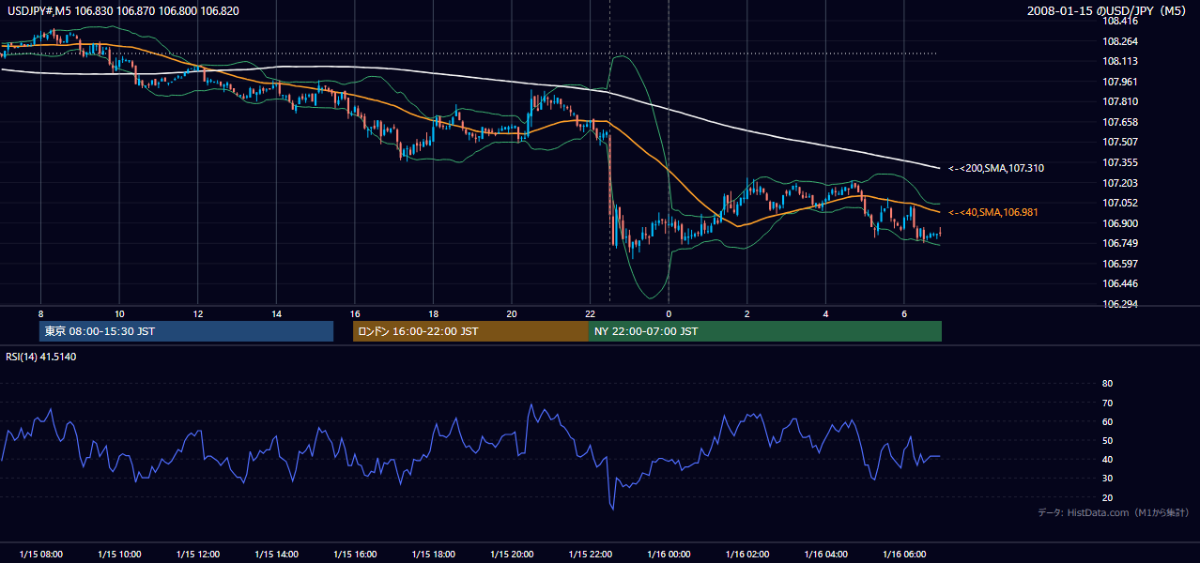The width and height of the screenshot is (1200, 563).
Task: Click RSI axis level 40
Action: coord(1107,459)
